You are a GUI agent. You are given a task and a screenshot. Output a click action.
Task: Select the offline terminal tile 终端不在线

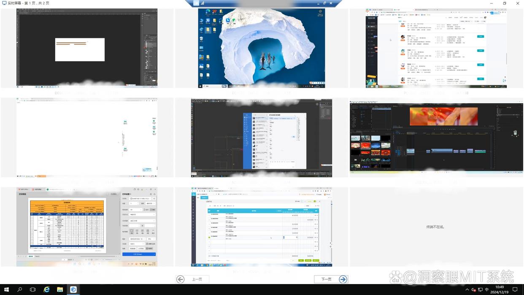click(436, 227)
